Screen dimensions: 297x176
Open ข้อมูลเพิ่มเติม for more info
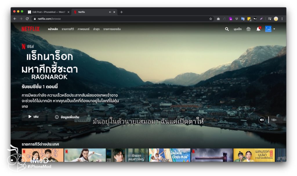pos(68,117)
